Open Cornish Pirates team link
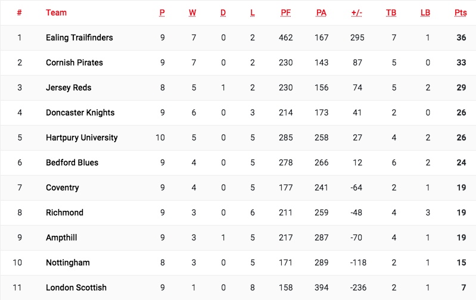Viewport: 476px width, 300px height. tap(74, 62)
